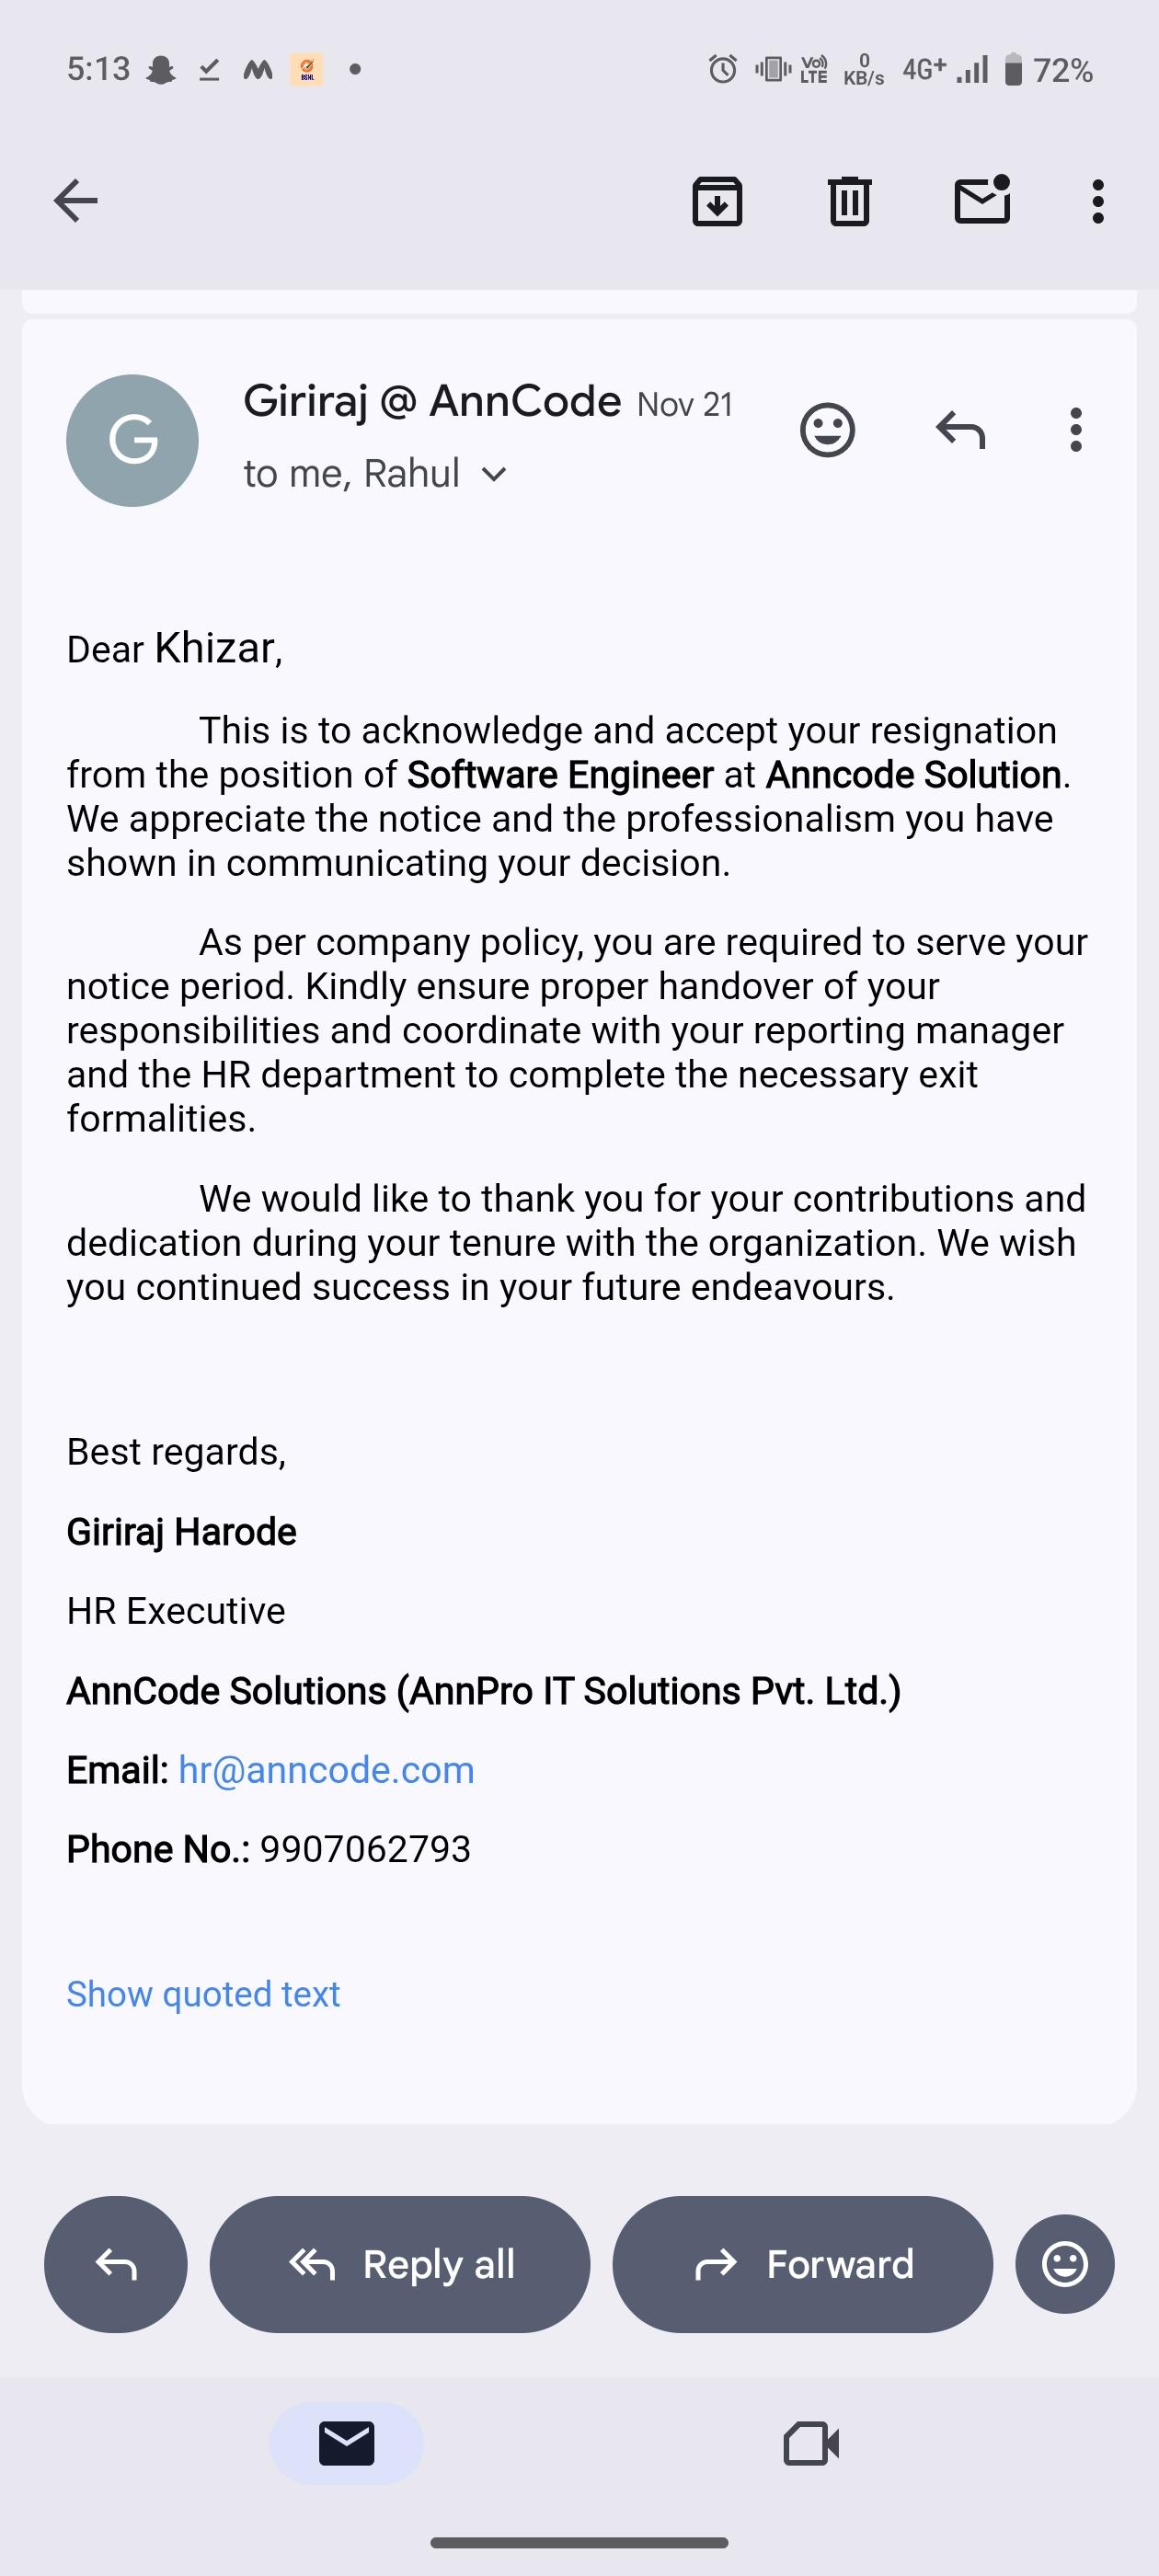Go back using the back arrow
1159x2576 pixels.
tap(76, 200)
